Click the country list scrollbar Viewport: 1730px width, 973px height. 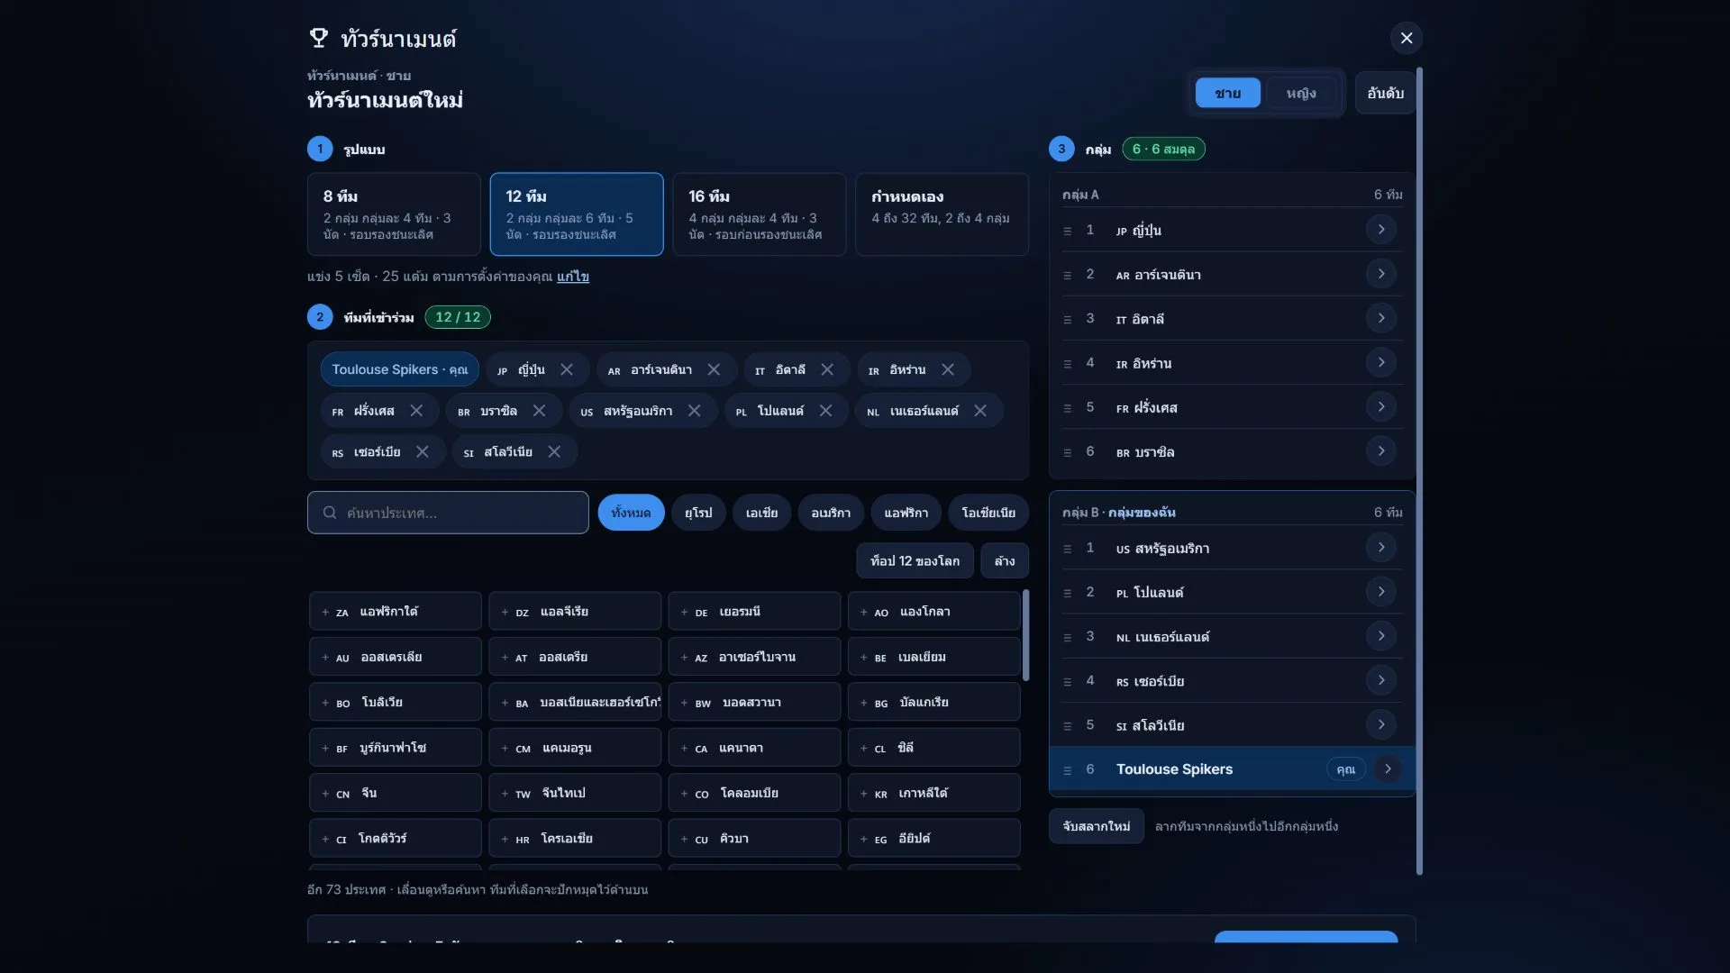1025,635
